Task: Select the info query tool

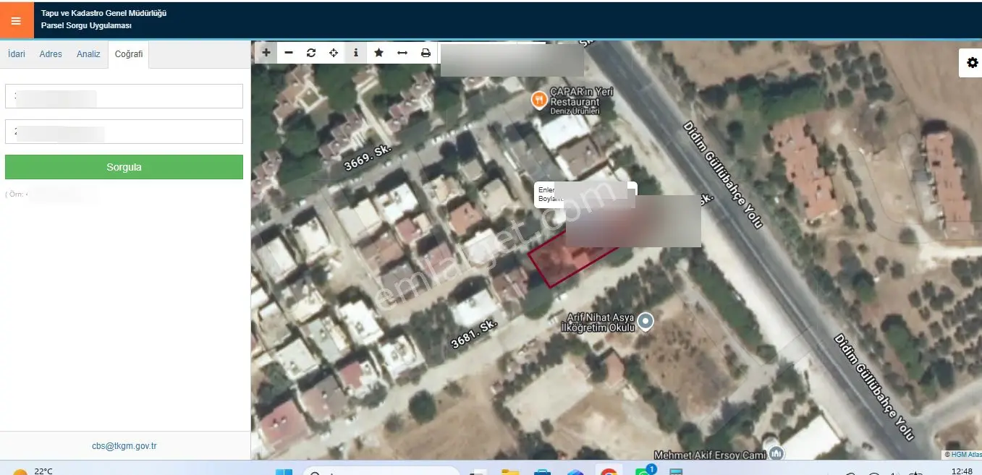Action: (x=356, y=53)
